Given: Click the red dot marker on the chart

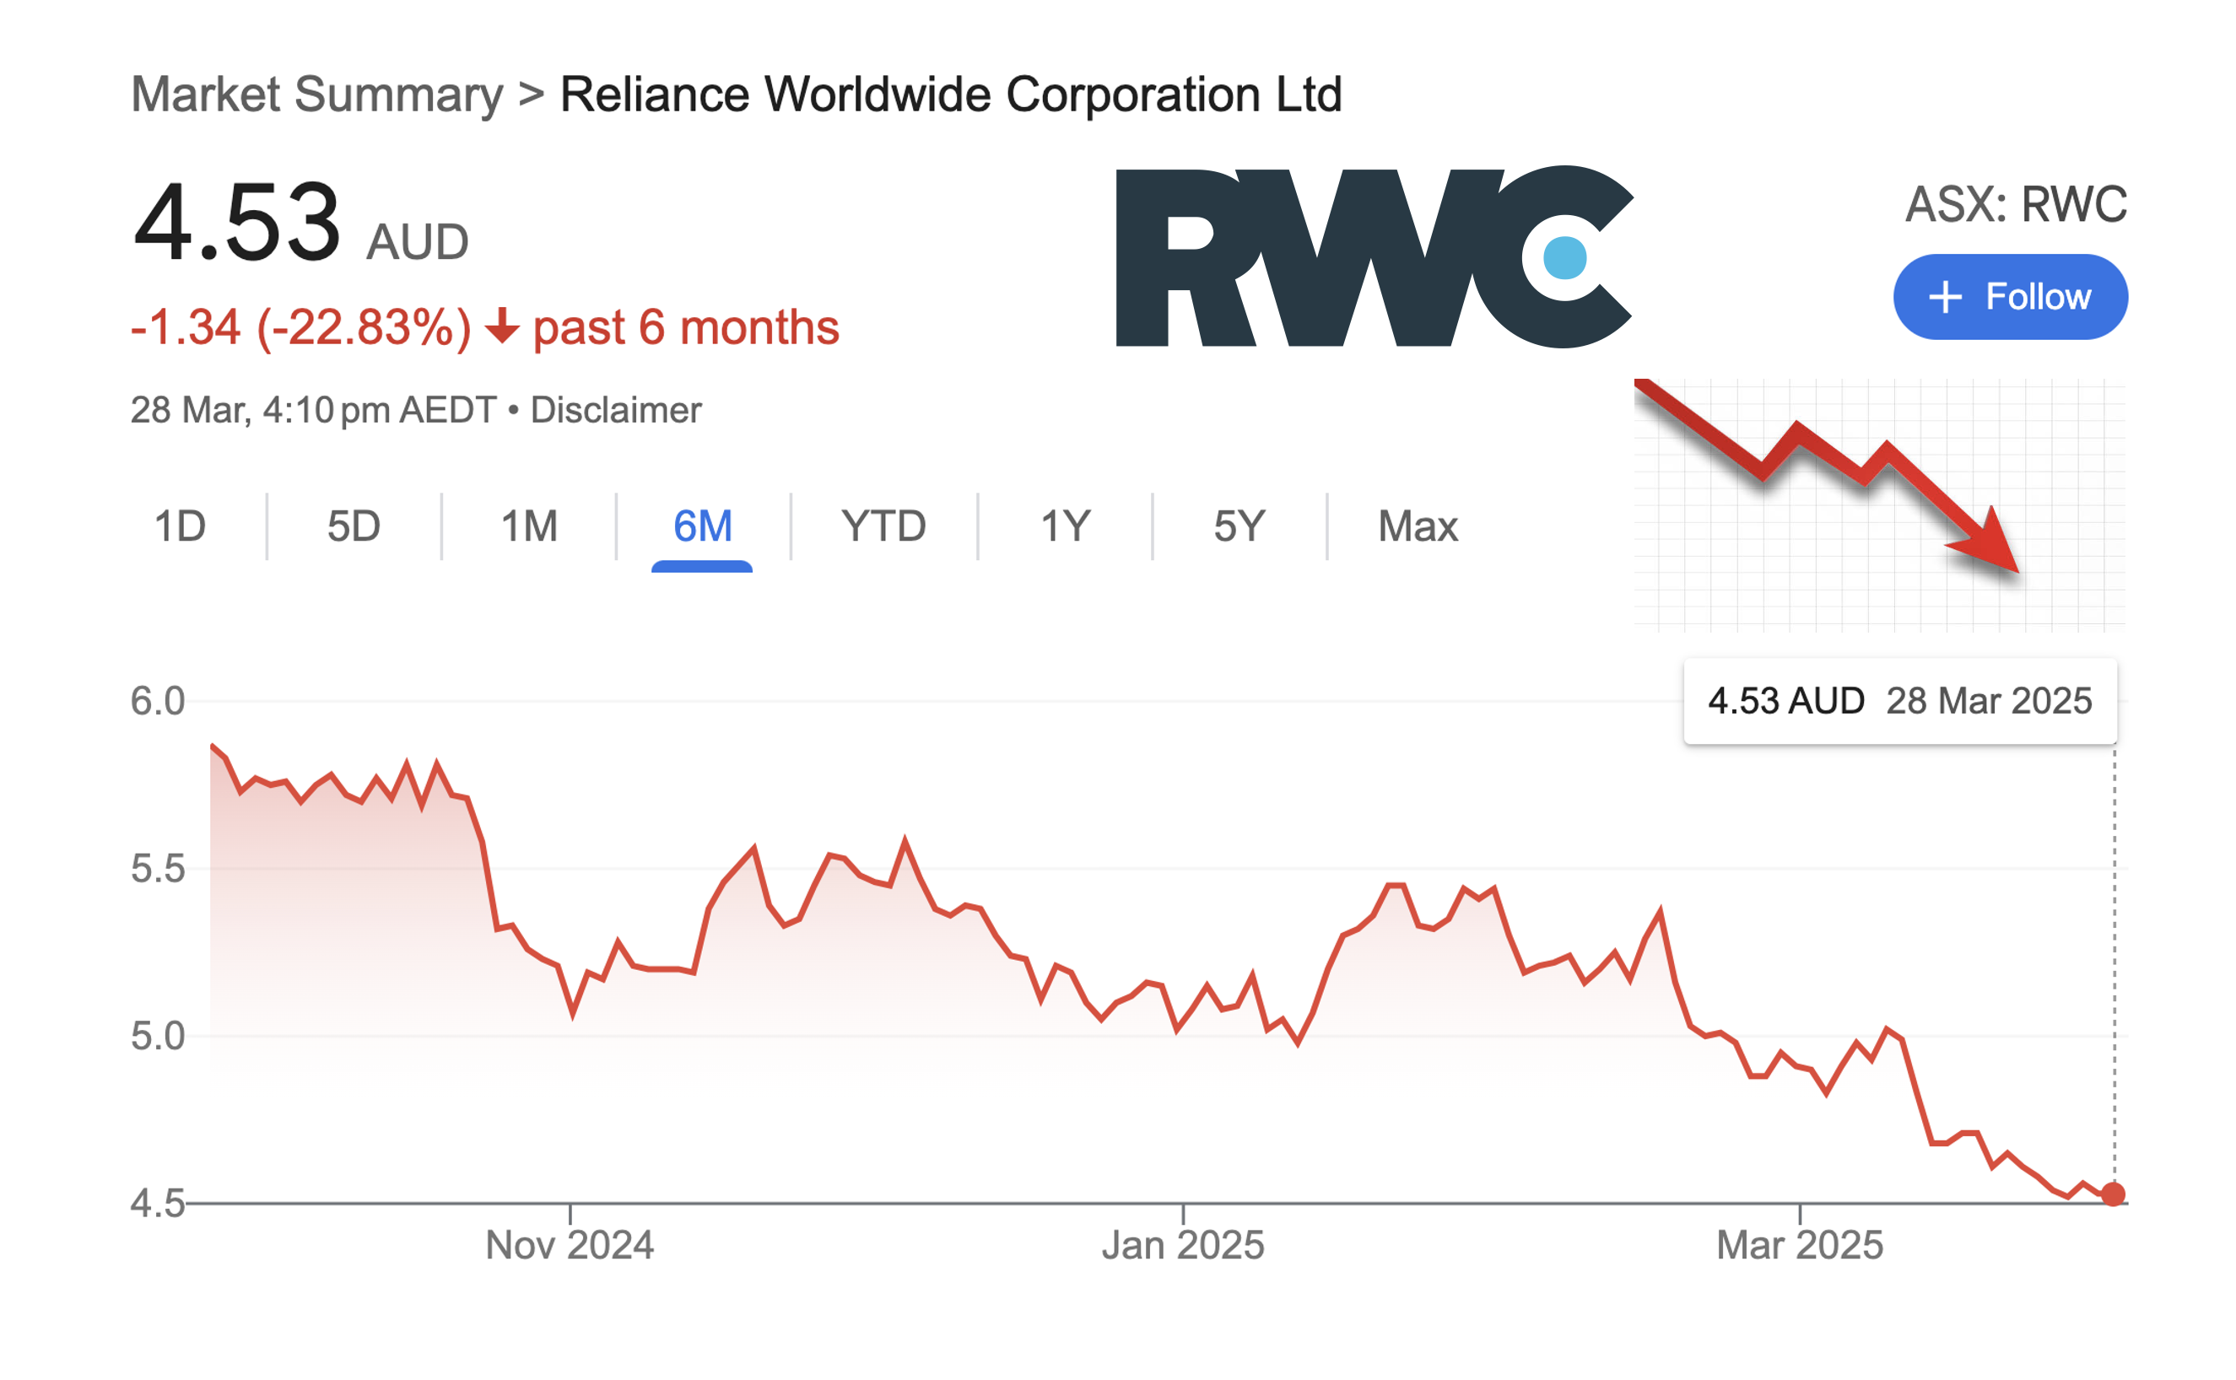Looking at the screenshot, I should point(2112,1194).
